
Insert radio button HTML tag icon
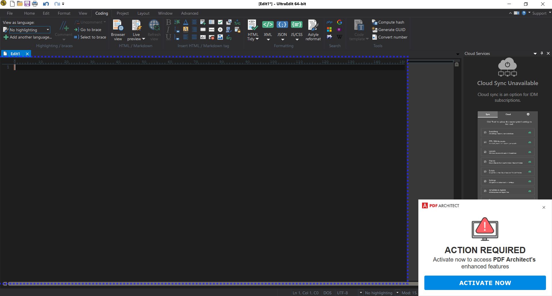pyautogui.click(x=220, y=30)
